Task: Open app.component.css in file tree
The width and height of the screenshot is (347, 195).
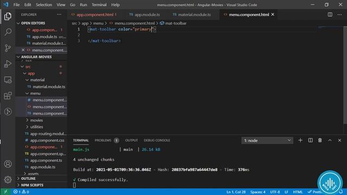Action: tap(41, 140)
